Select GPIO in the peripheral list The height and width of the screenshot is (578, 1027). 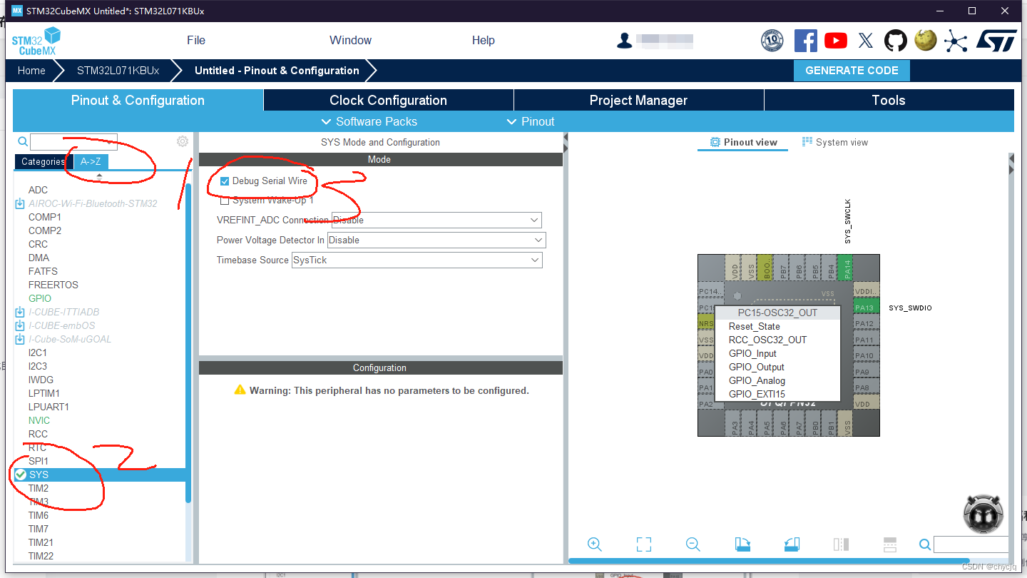(x=40, y=298)
